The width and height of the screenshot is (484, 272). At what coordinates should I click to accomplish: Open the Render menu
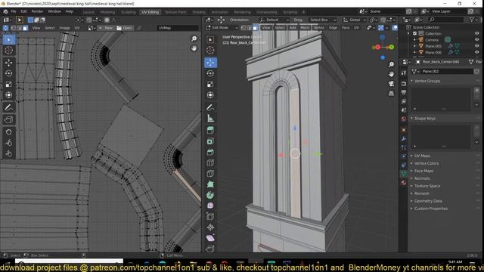tap(37, 11)
